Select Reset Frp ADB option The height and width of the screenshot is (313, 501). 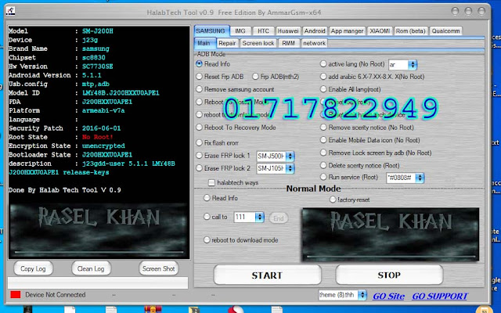pyautogui.click(x=199, y=77)
